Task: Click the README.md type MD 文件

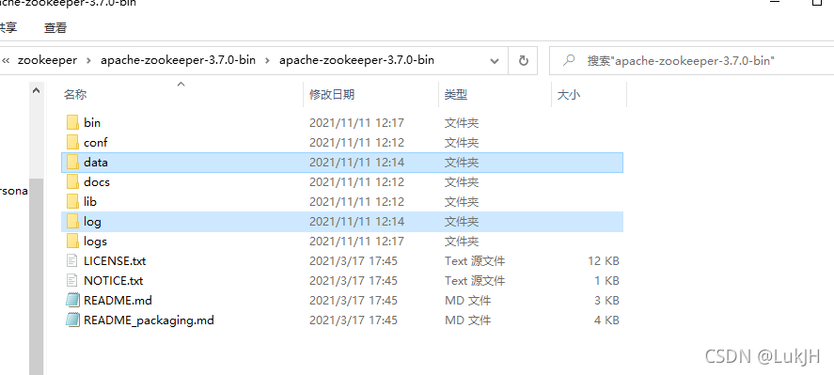Action: (x=468, y=301)
